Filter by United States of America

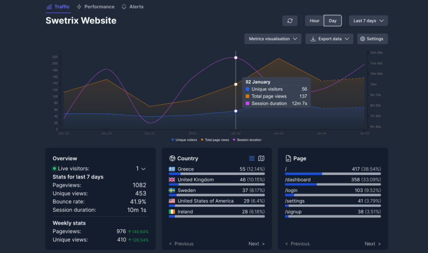[x=217, y=201]
